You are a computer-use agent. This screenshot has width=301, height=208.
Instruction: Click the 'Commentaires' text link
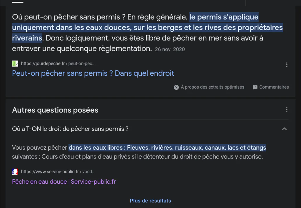274,87
